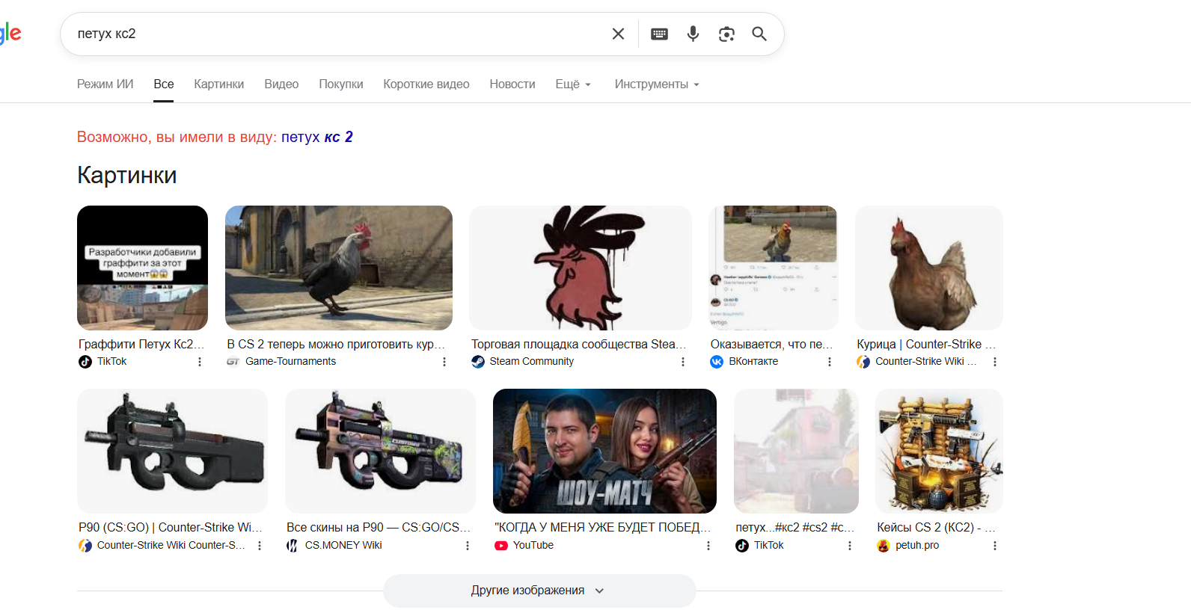The width and height of the screenshot is (1191, 610).
Task: Open the P90 (CS:GO) | Counter-Strike Wiki link
Action: pyautogui.click(x=171, y=527)
